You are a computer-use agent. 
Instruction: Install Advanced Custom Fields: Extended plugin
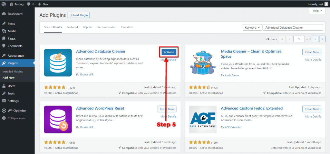(312, 109)
